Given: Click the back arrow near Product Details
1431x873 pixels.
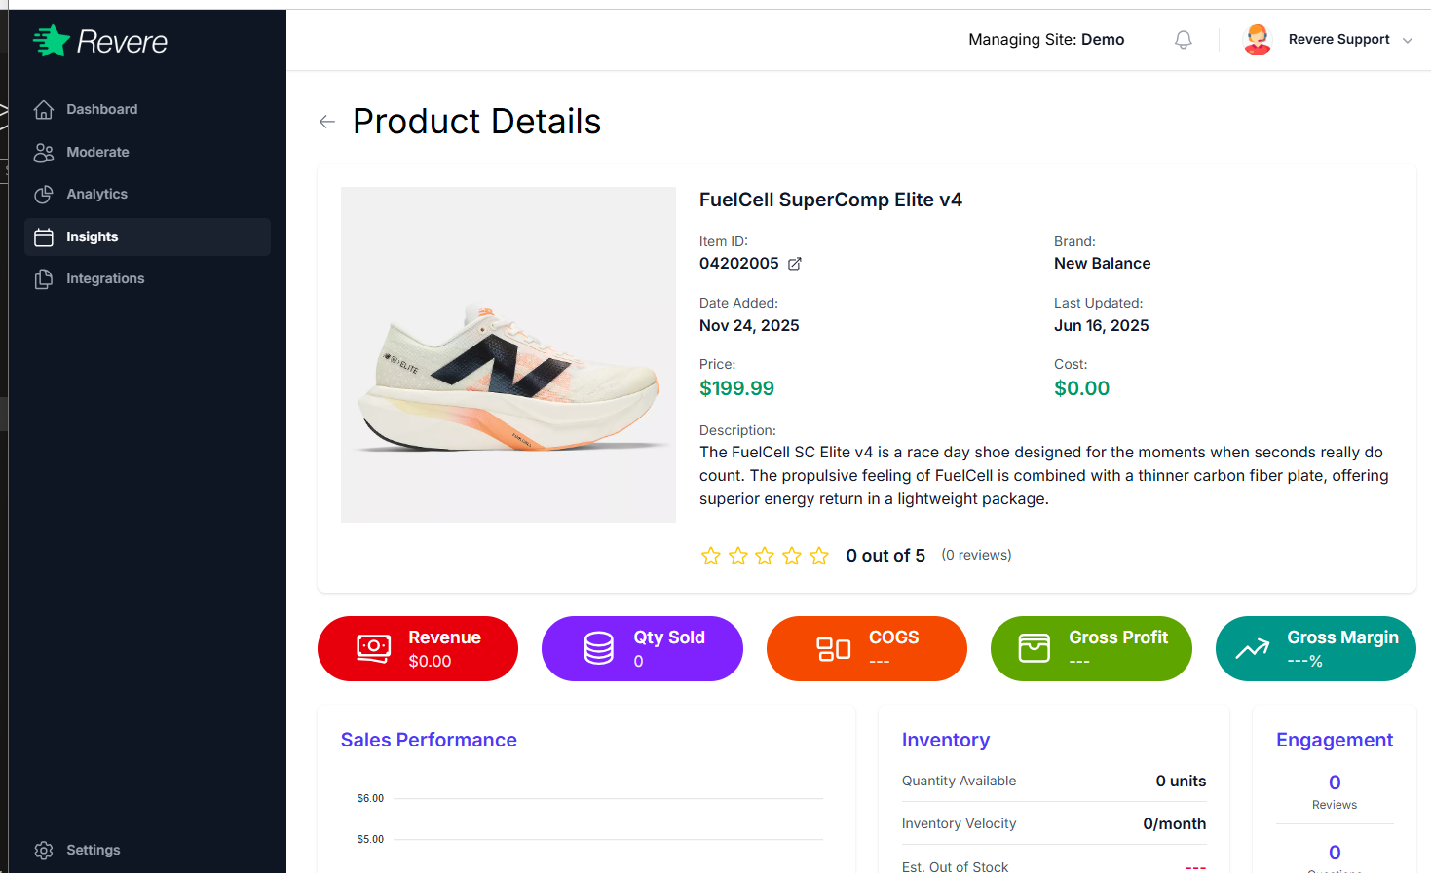Looking at the screenshot, I should (x=326, y=121).
